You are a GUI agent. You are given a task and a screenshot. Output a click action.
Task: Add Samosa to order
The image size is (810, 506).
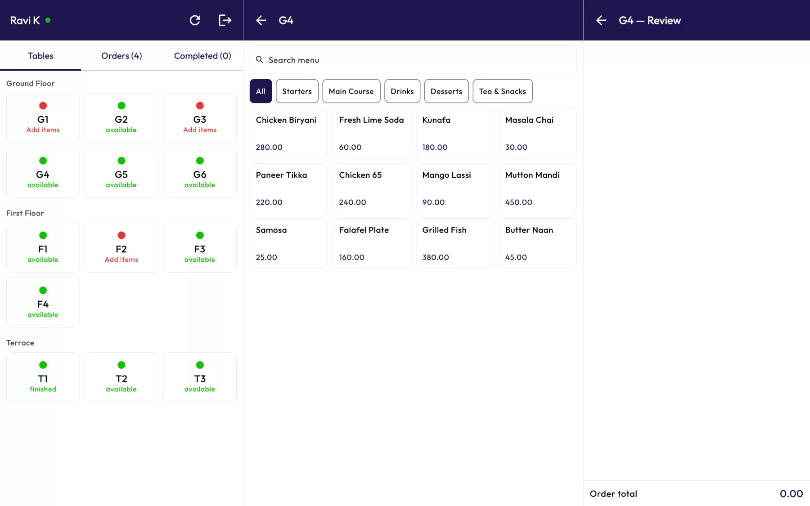coord(288,243)
